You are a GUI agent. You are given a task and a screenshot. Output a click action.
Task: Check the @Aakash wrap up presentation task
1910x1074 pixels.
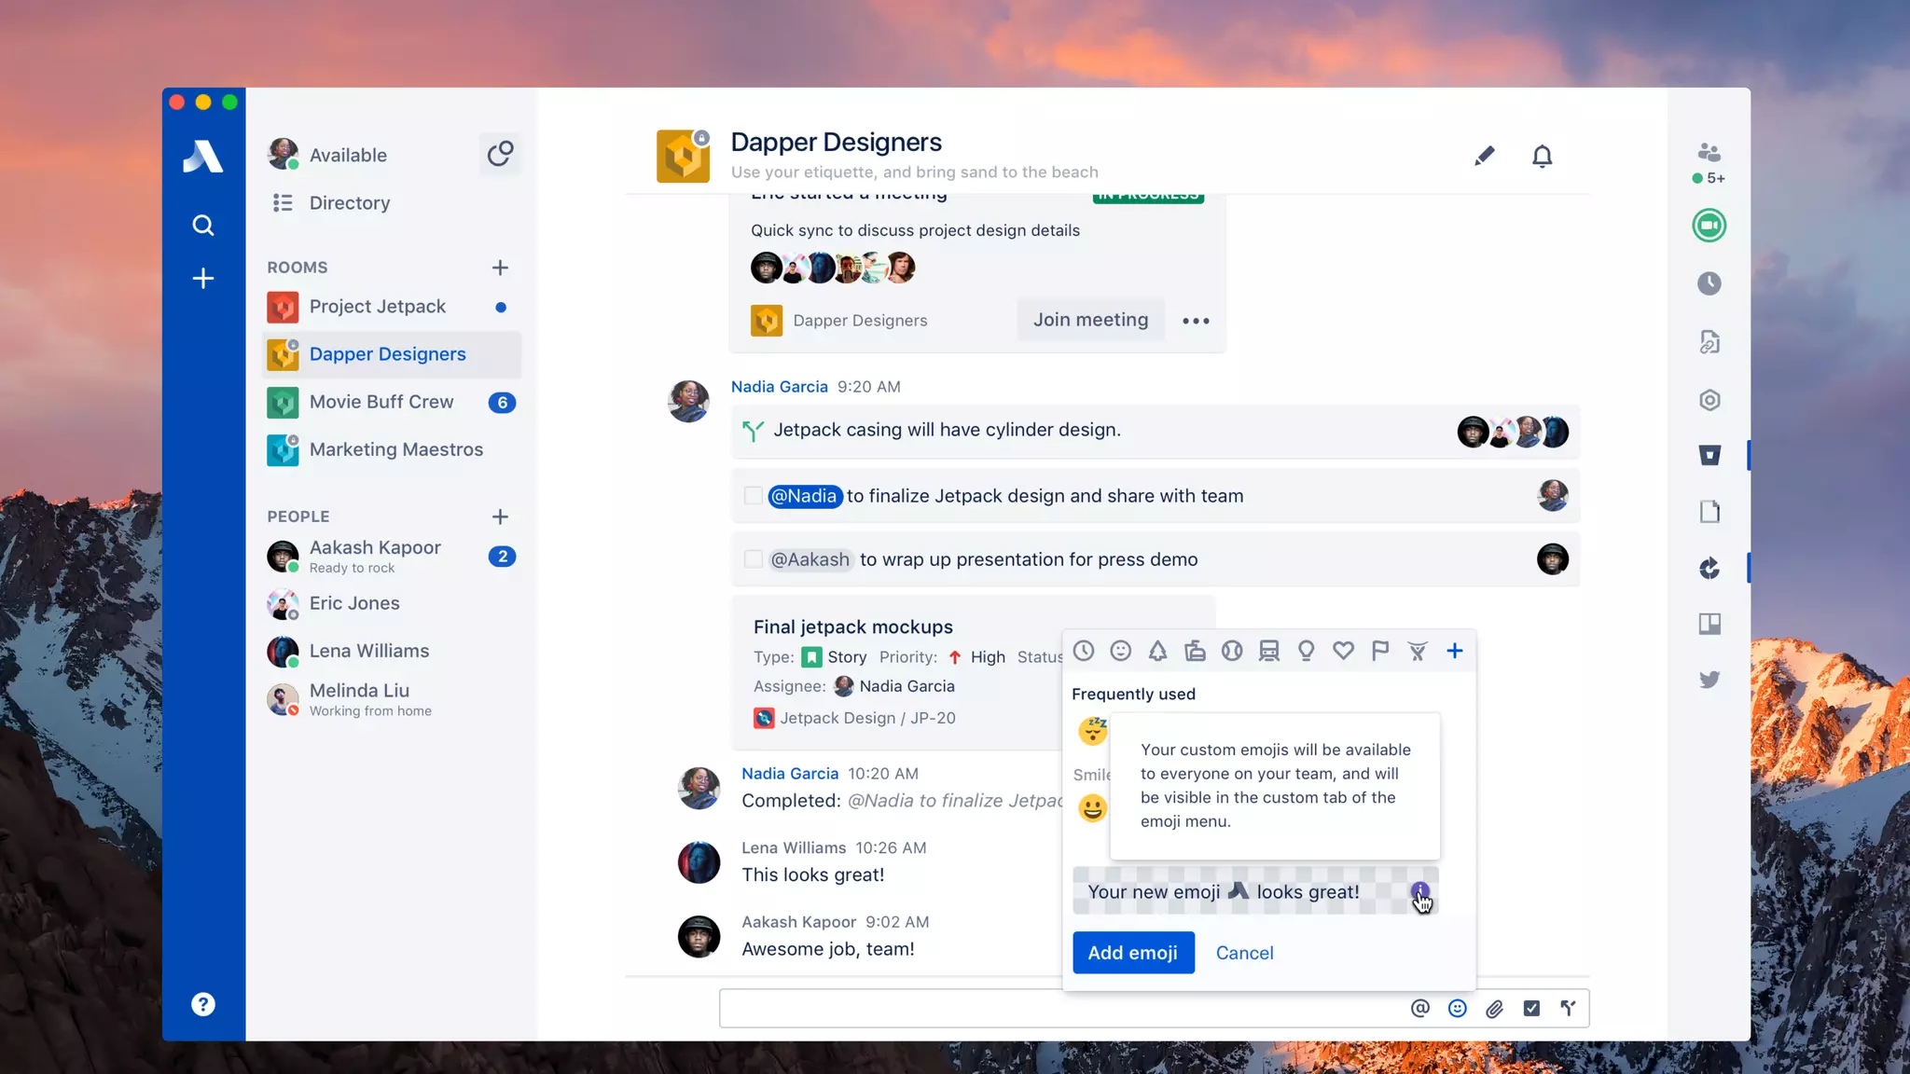tap(753, 559)
